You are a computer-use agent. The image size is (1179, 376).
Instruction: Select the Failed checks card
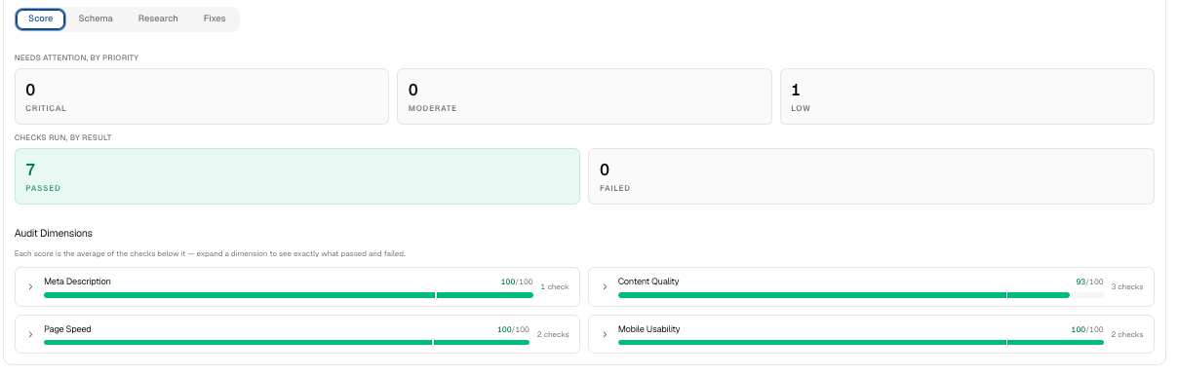pyautogui.click(x=871, y=176)
